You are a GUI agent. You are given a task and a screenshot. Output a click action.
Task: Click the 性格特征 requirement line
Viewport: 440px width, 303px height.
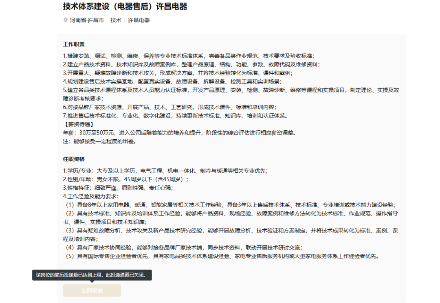click(118, 188)
